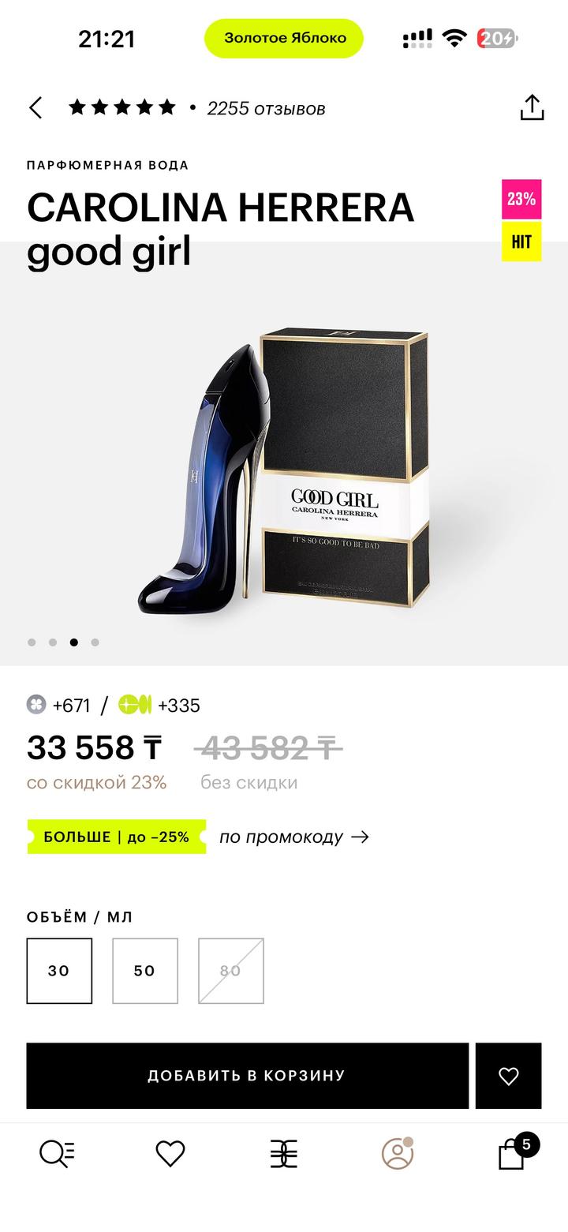Open the share icon
This screenshot has height=1232, width=568.
click(x=532, y=107)
